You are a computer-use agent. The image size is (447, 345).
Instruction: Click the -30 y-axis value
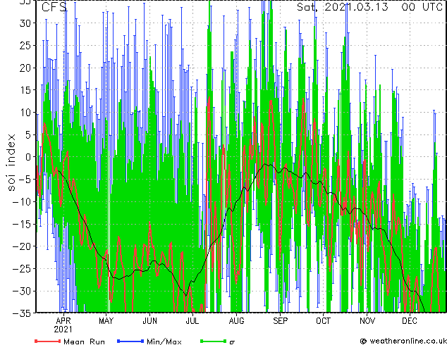point(23,291)
